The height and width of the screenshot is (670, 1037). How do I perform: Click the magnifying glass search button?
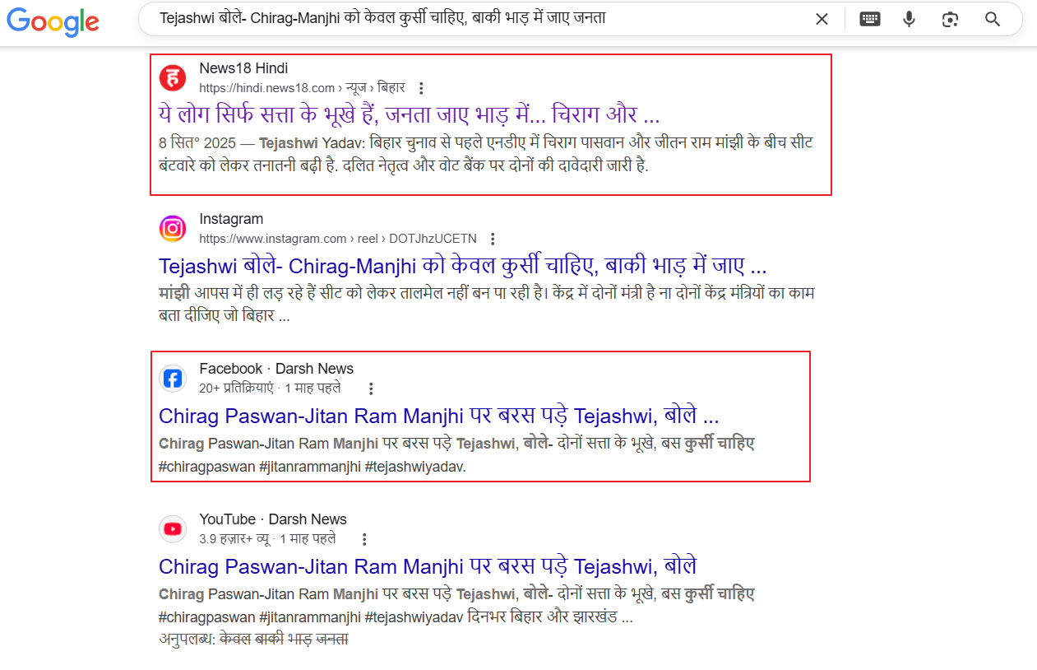pyautogui.click(x=993, y=19)
